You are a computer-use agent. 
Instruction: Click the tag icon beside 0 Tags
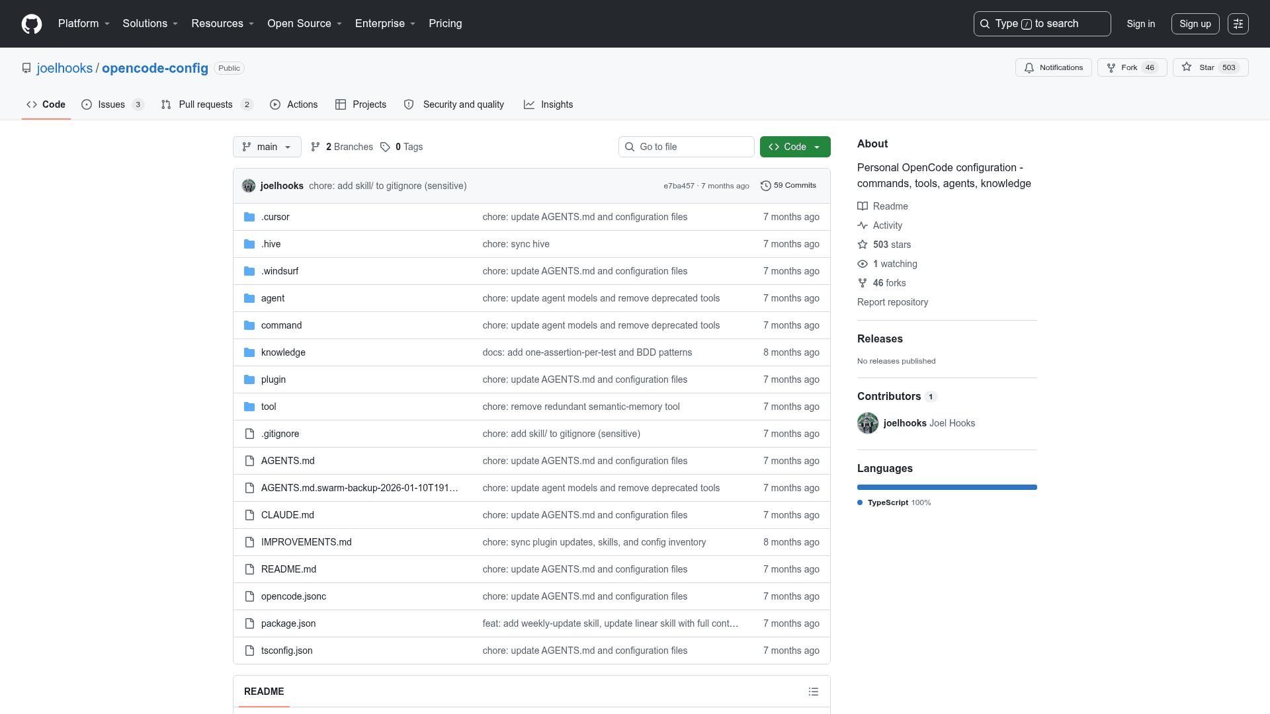point(385,147)
